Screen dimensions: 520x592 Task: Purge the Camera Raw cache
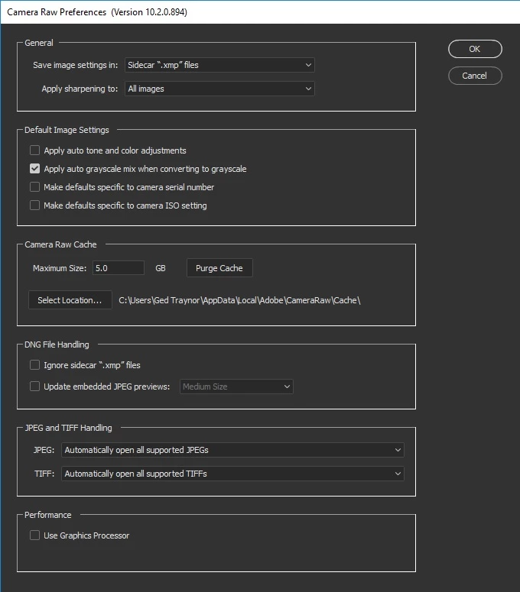[x=219, y=268]
